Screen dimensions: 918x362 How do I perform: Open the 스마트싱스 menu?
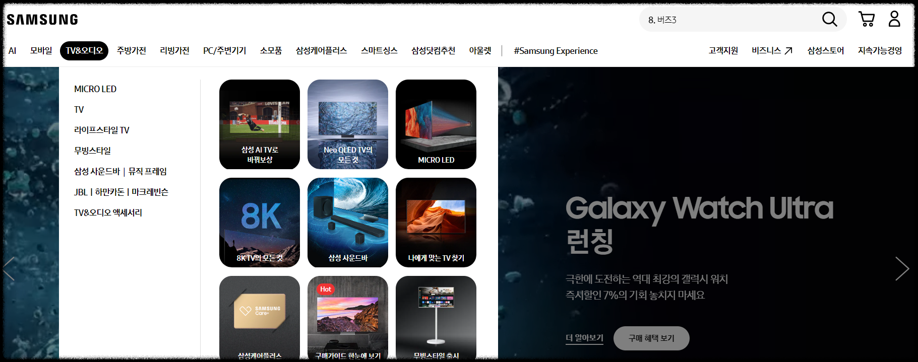(x=379, y=51)
